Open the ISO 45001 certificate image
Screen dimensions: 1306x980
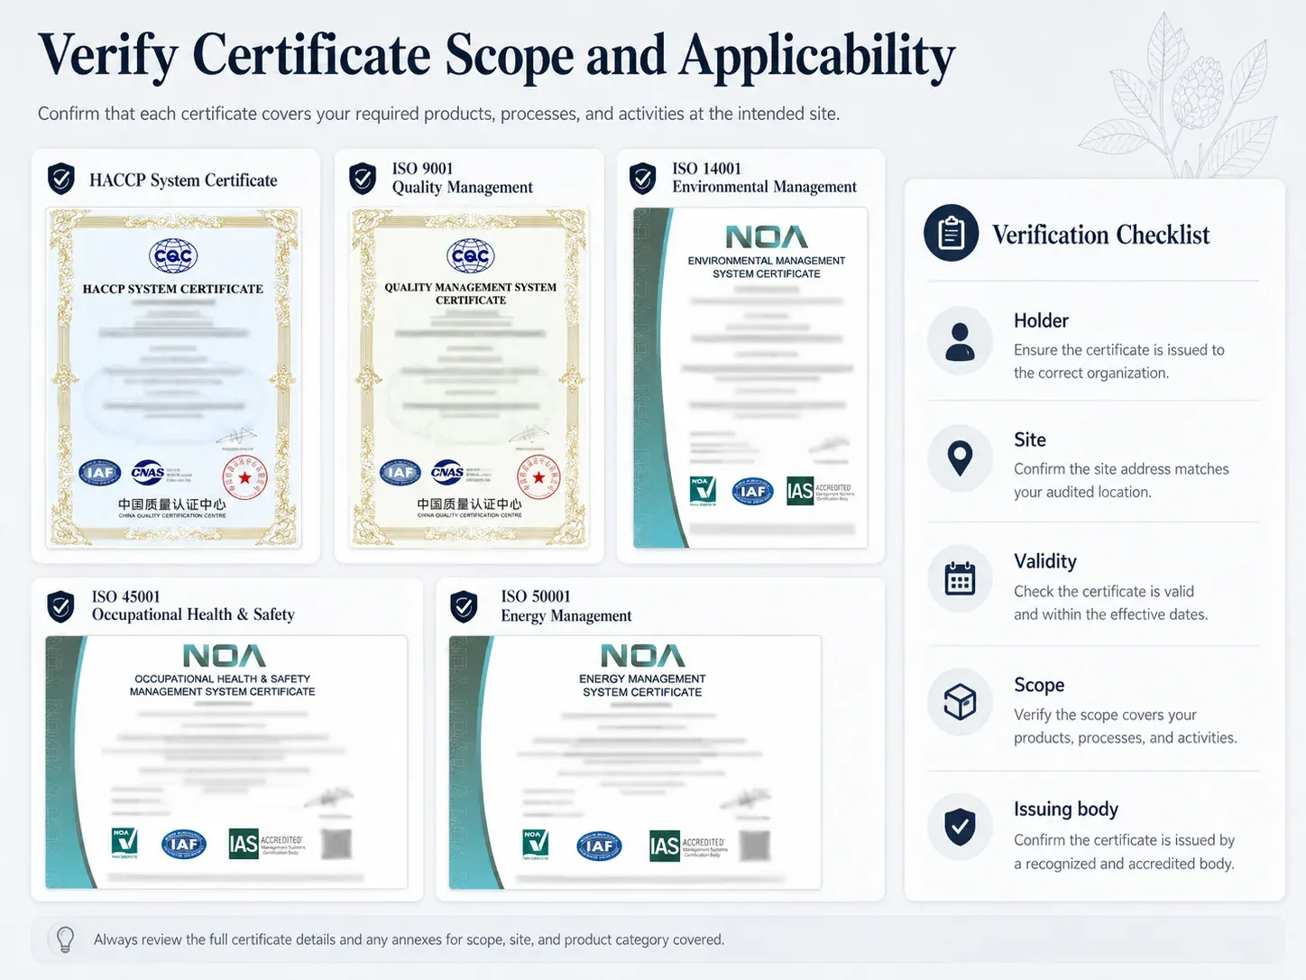(x=226, y=763)
